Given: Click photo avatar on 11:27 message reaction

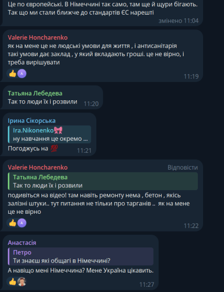Looking at the screenshot, I should pos(22,281).
